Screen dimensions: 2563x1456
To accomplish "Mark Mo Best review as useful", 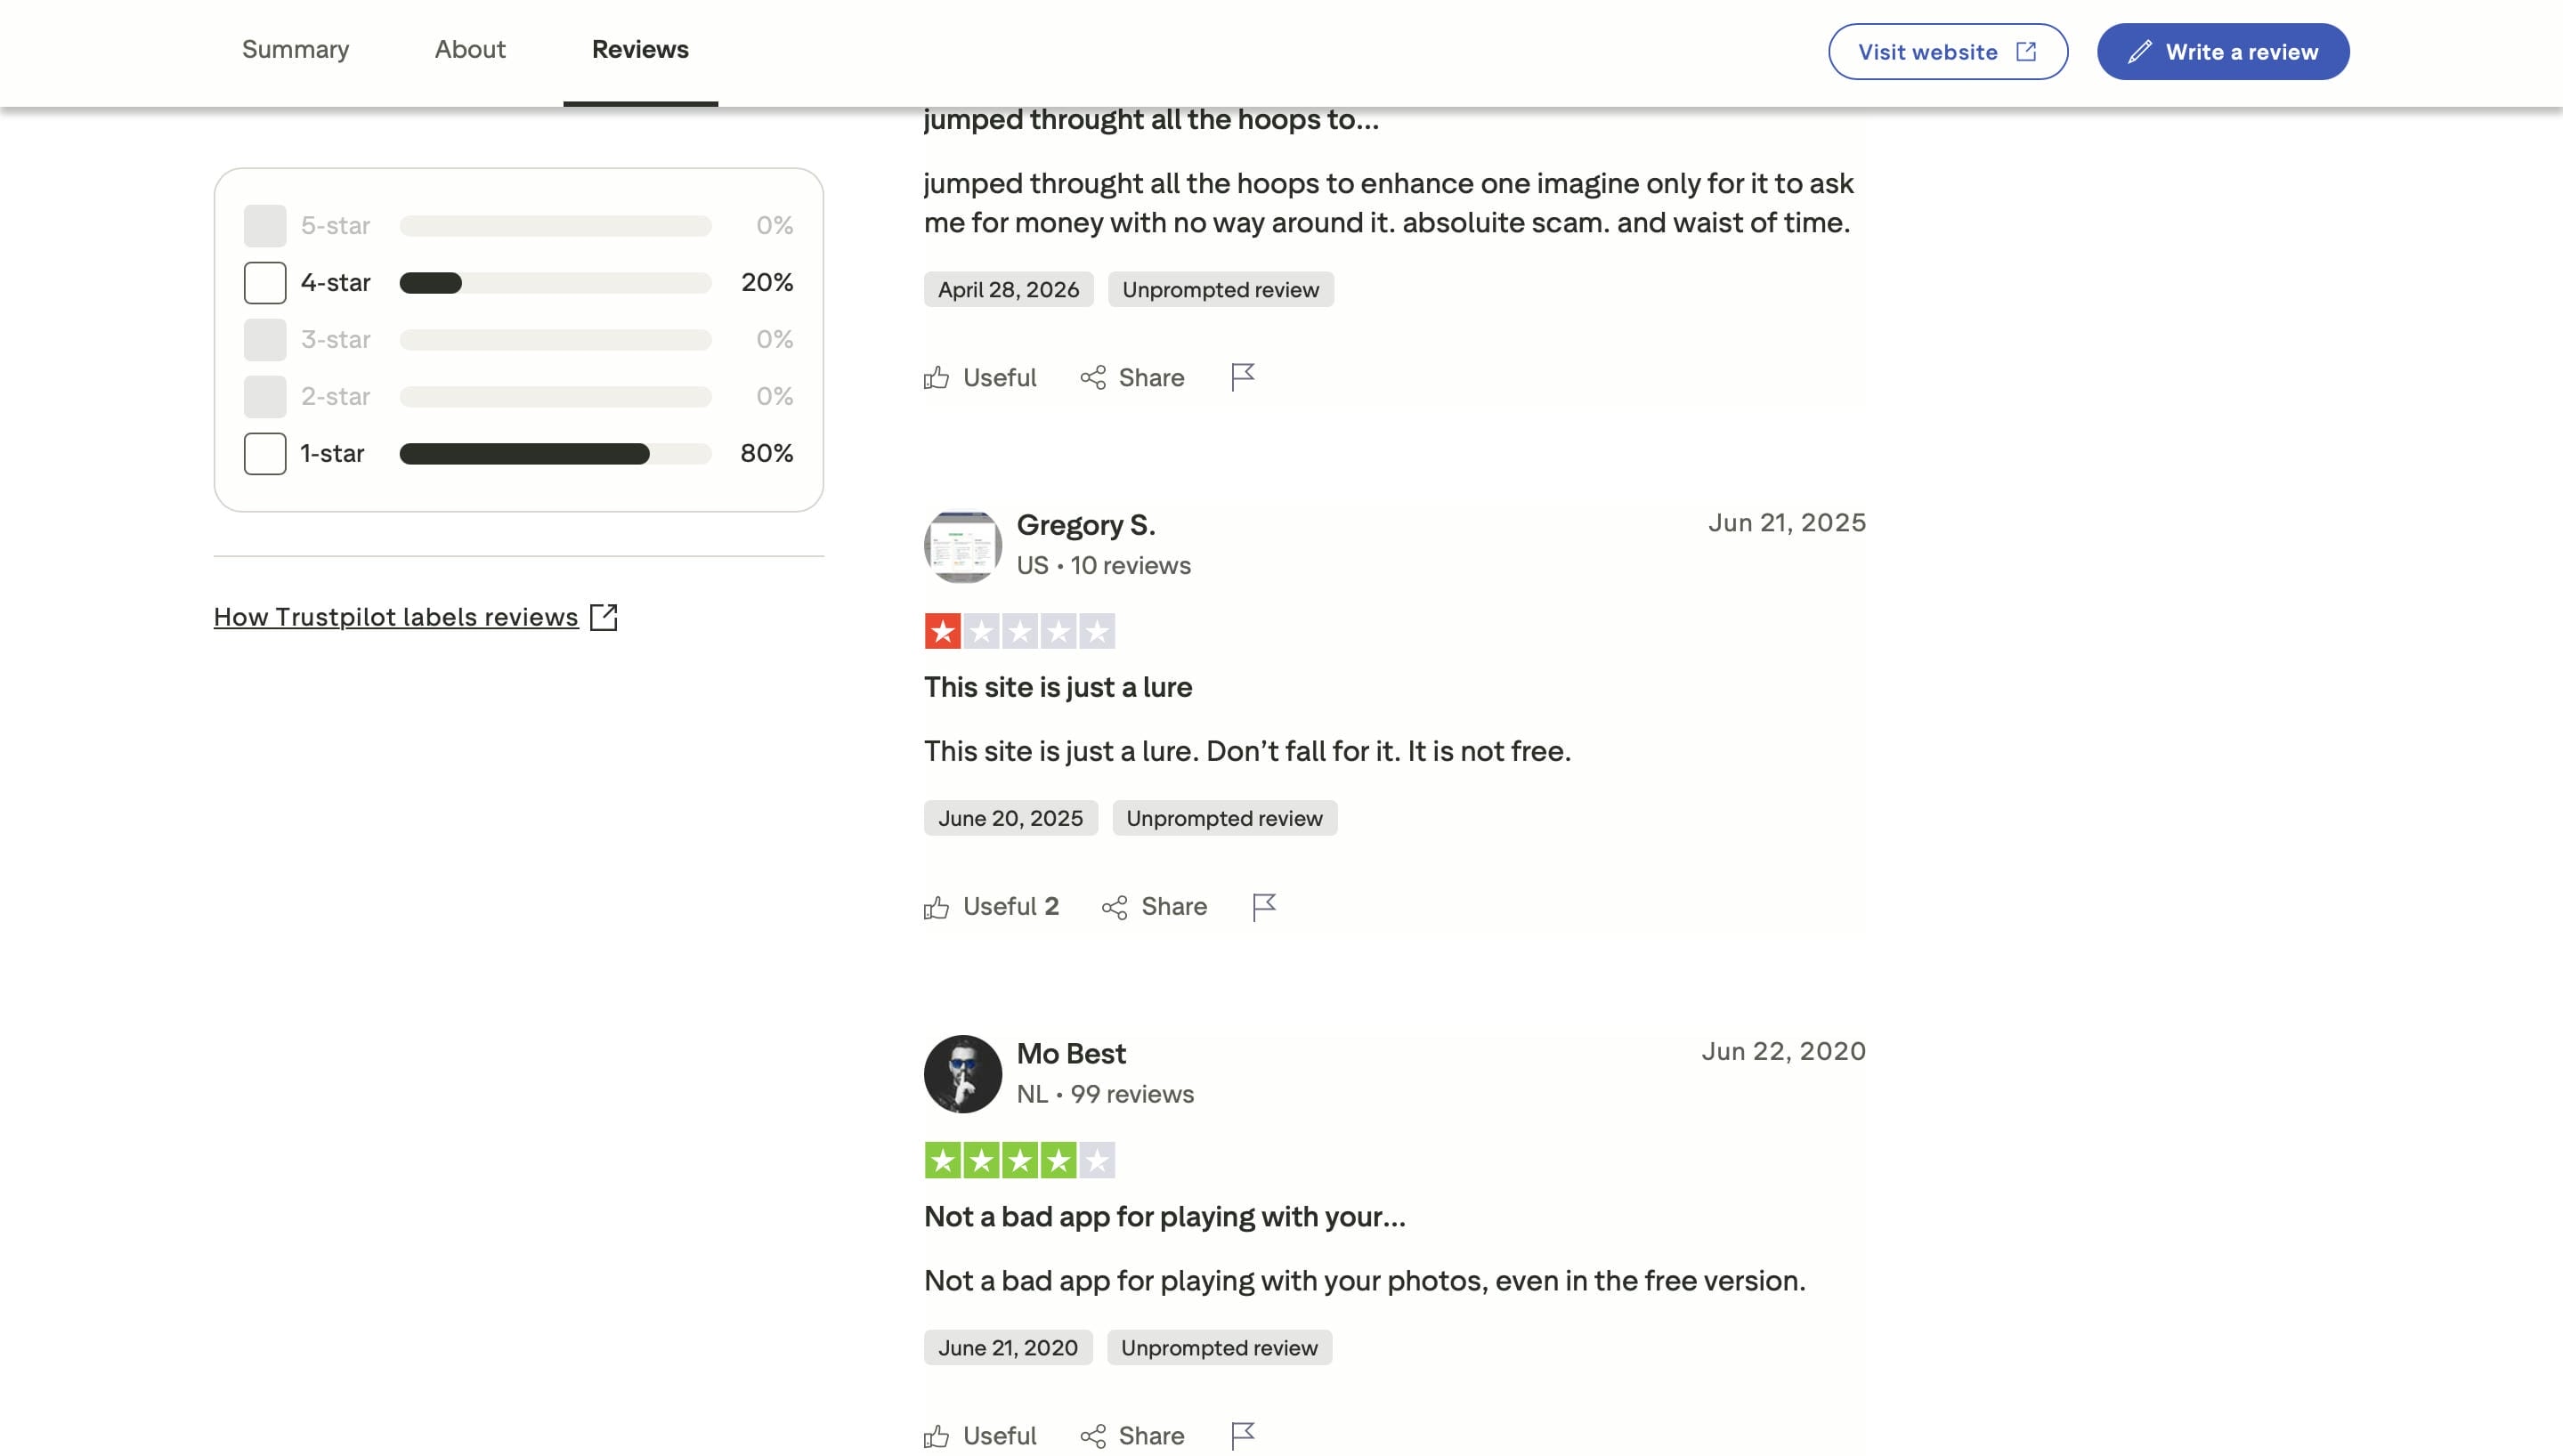I will coord(980,1436).
